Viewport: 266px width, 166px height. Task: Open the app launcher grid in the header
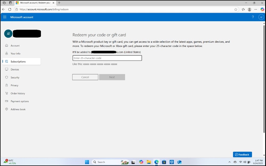tap(5, 17)
